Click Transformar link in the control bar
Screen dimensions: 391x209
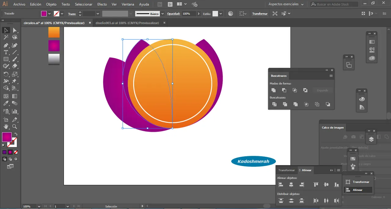(260, 14)
